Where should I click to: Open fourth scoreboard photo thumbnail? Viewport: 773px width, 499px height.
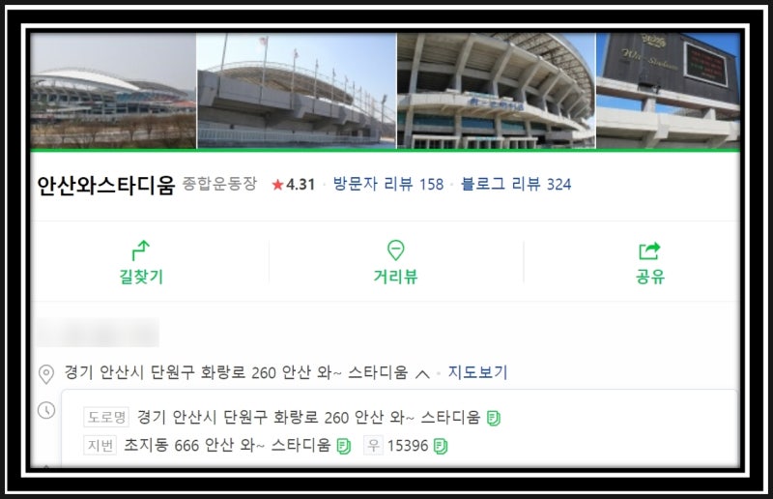[x=668, y=91]
